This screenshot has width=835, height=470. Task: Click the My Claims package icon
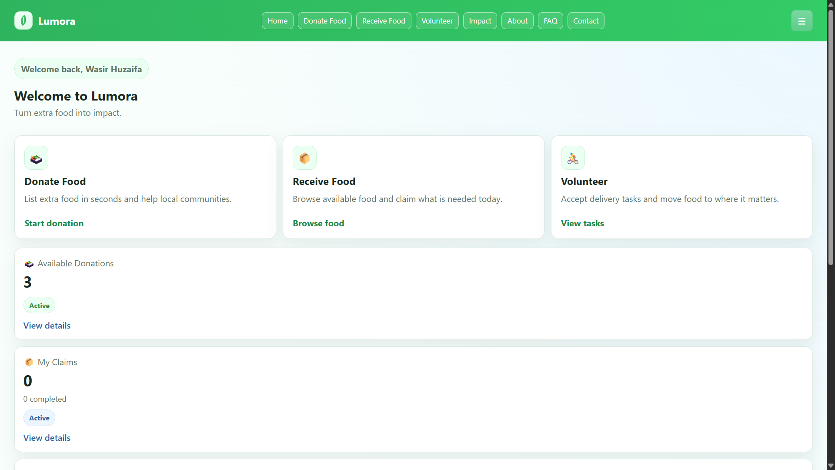click(29, 362)
